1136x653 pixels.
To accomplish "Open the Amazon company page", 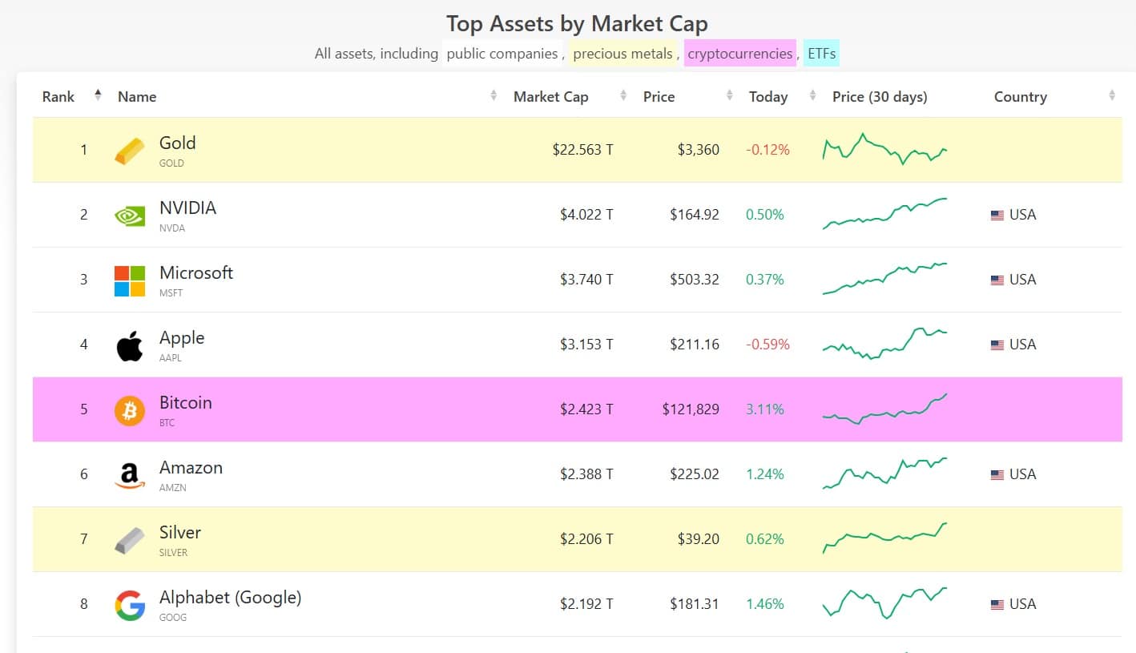I will pyautogui.click(x=191, y=467).
